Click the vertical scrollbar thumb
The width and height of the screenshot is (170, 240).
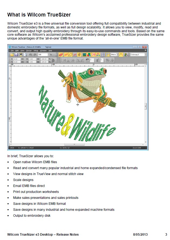[x=145, y=106]
